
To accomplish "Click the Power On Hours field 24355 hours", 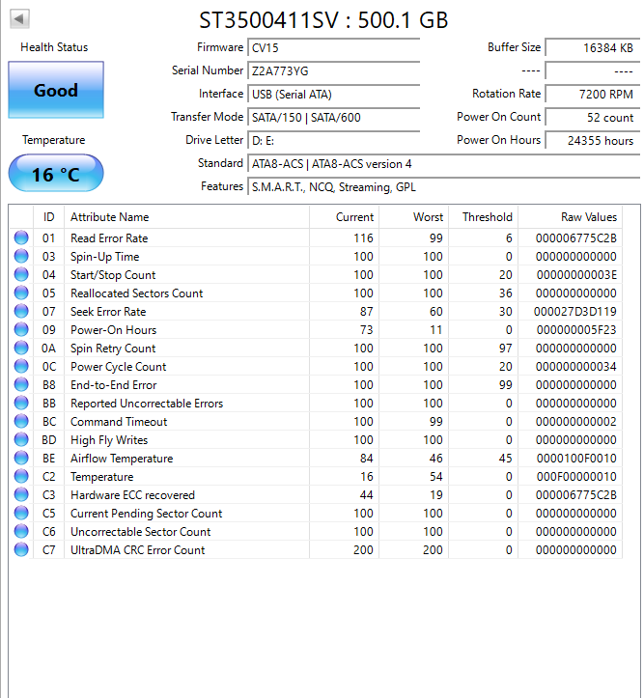I will [x=592, y=140].
